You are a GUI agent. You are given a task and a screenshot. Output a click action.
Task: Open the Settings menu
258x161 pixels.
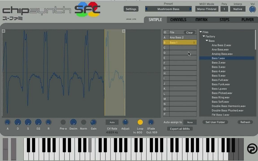(131, 9)
